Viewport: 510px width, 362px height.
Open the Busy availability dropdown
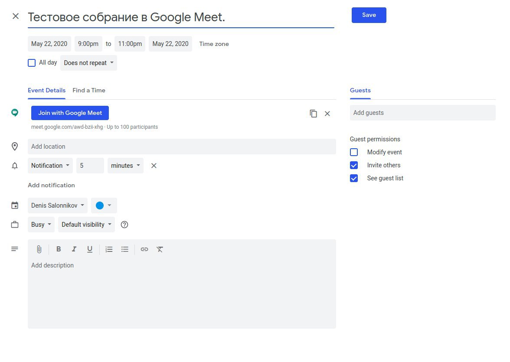41,225
